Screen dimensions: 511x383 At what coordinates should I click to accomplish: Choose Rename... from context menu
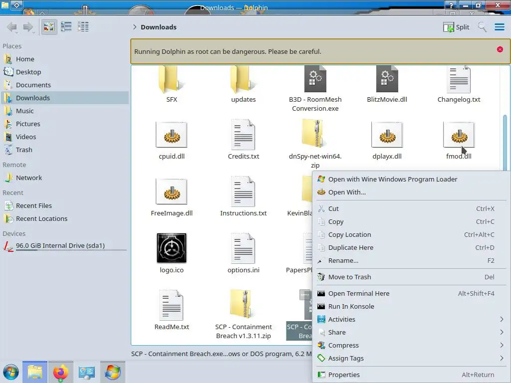pyautogui.click(x=411, y=261)
